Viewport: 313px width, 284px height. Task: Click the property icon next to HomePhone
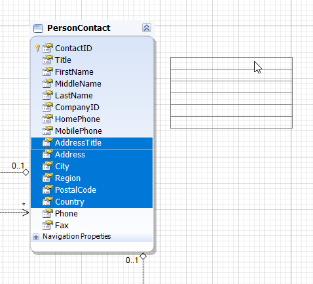[48, 119]
